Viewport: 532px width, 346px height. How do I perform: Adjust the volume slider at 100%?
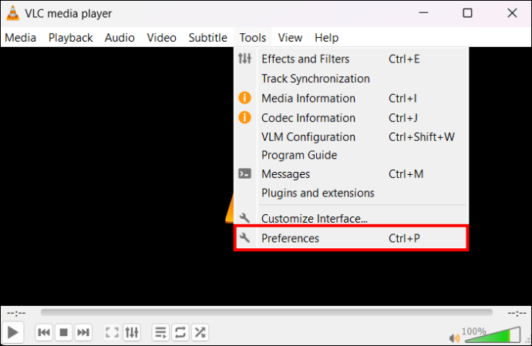tap(493, 335)
